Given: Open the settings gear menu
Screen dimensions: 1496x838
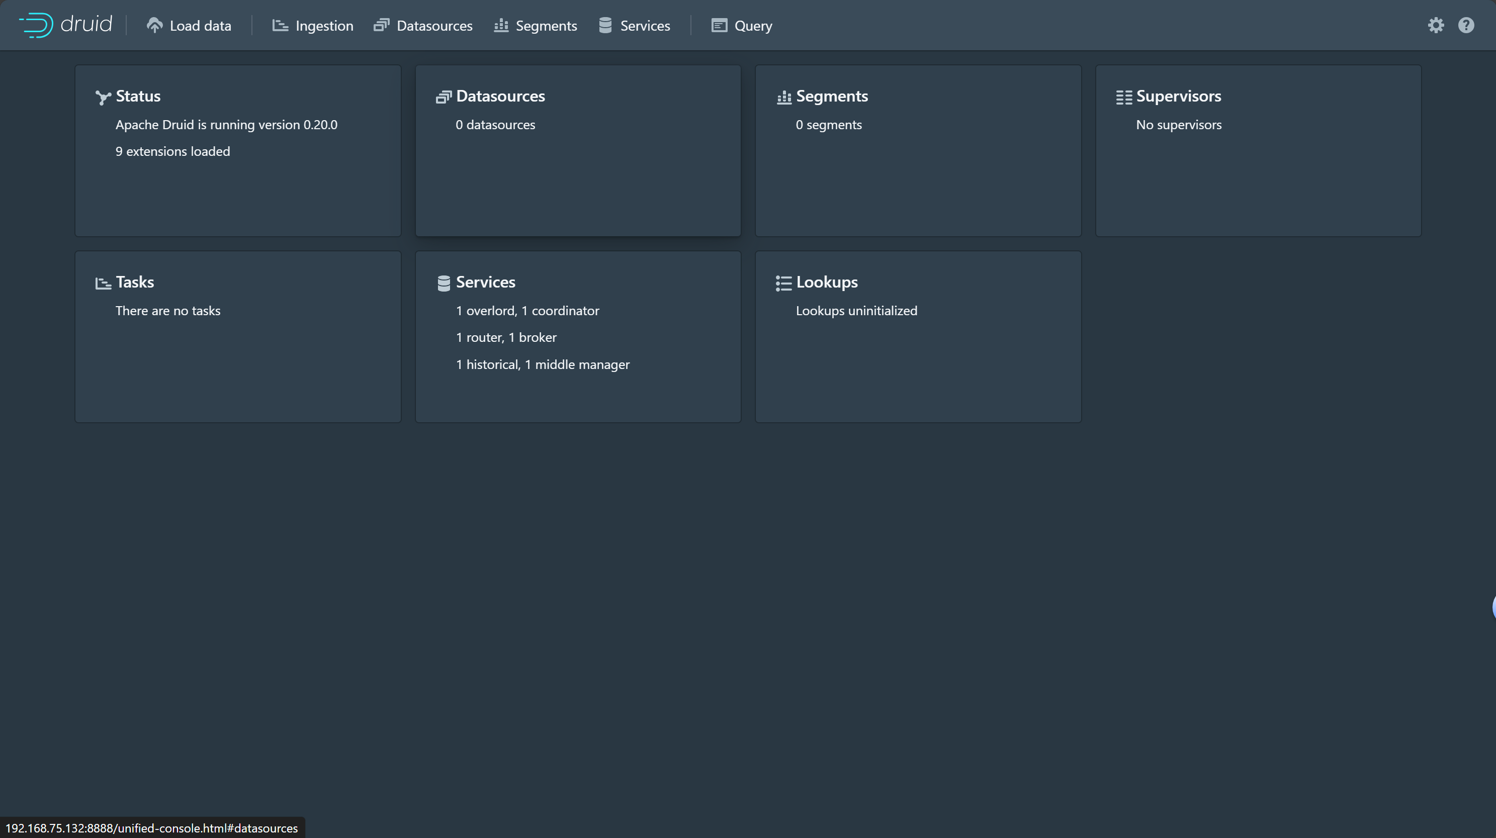Looking at the screenshot, I should (1436, 25).
